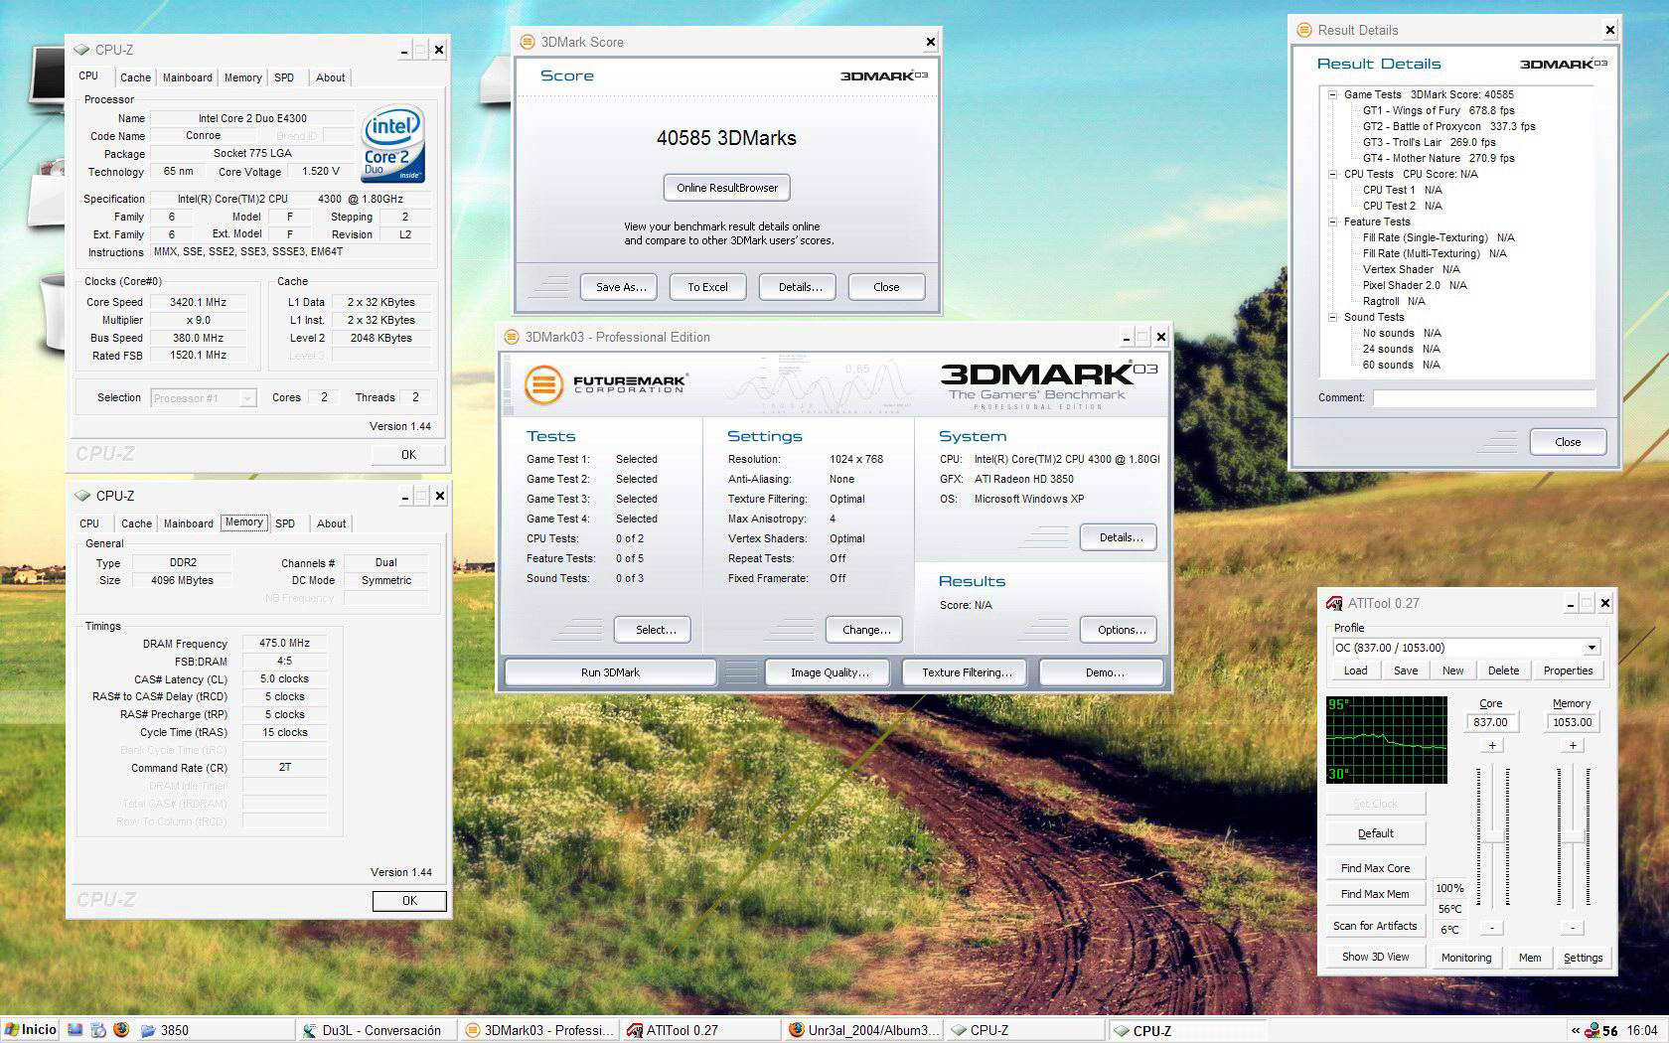Switch to Mainboard tab in upper CPU-Z window
This screenshot has width=1669, height=1043.
click(x=187, y=77)
